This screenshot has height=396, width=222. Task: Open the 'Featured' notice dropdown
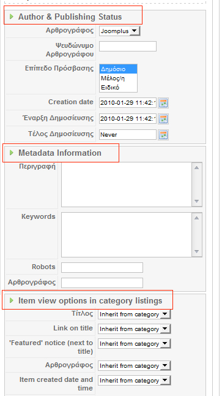click(x=134, y=344)
